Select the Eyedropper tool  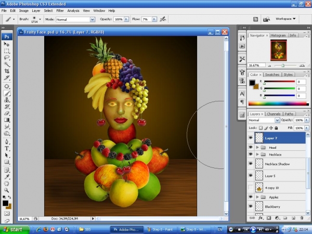coord(7,177)
